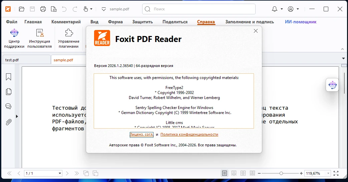
Task: Select the sample.pdf document tab
Action: point(68,60)
